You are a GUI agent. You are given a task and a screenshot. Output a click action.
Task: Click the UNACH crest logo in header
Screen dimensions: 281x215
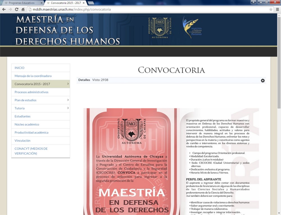click(x=160, y=28)
